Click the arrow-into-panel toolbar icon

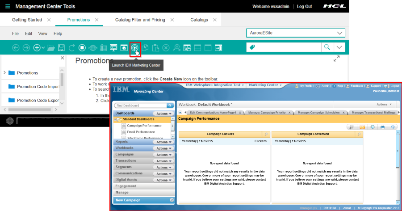click(218, 48)
